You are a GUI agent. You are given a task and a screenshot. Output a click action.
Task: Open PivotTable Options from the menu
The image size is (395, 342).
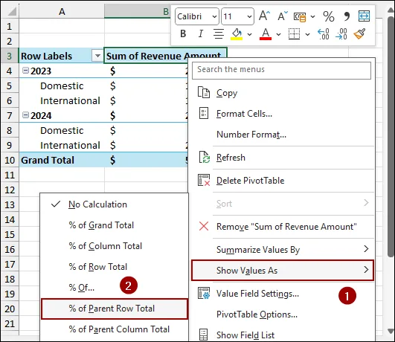point(282,314)
